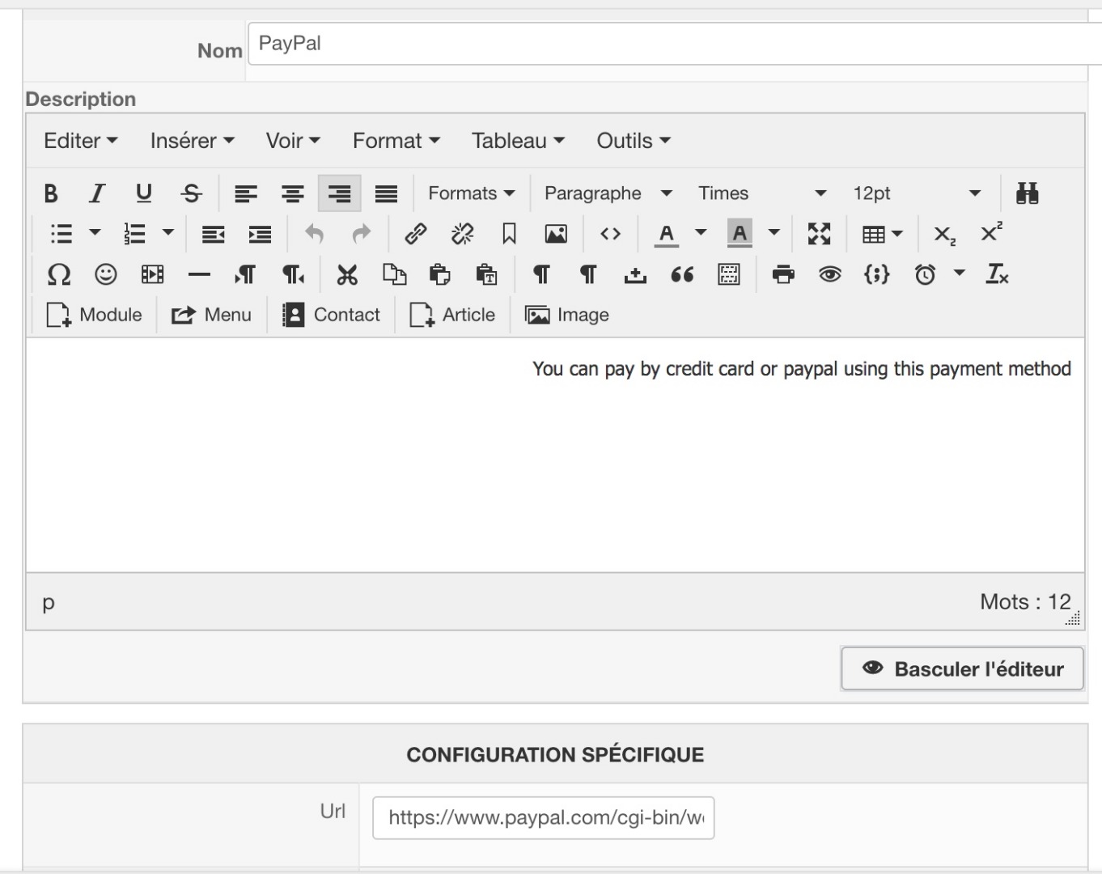Remove link with the broken chain icon
The image size is (1102, 874).
(463, 235)
